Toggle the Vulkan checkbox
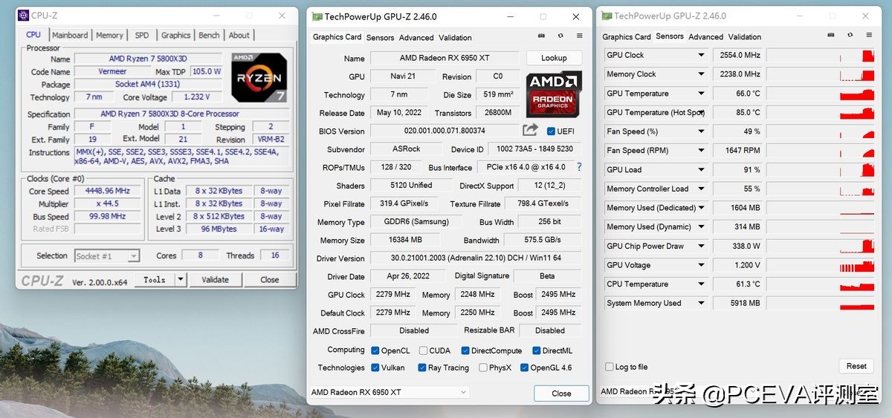This screenshot has width=892, height=418. click(x=375, y=368)
